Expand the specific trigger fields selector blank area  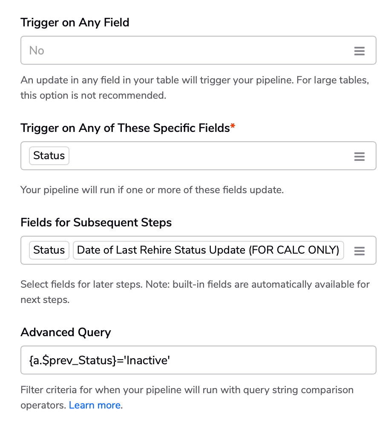(211, 156)
